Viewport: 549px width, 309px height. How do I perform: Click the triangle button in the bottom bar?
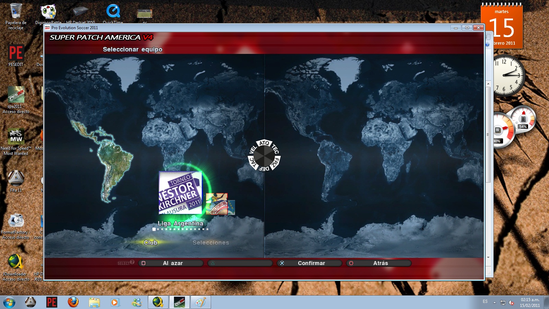pyautogui.click(x=240, y=263)
